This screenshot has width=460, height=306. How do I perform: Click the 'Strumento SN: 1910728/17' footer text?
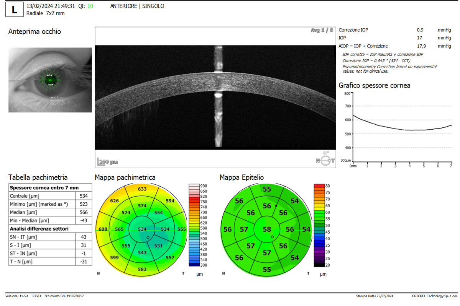click(x=64, y=296)
